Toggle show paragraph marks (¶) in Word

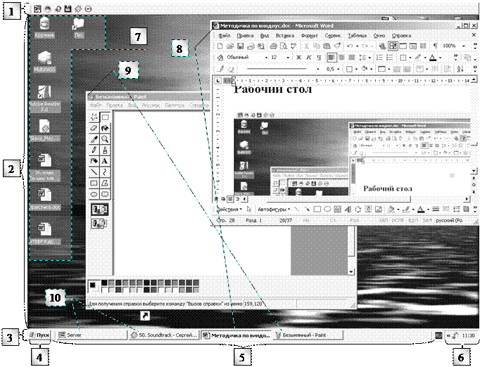click(435, 46)
